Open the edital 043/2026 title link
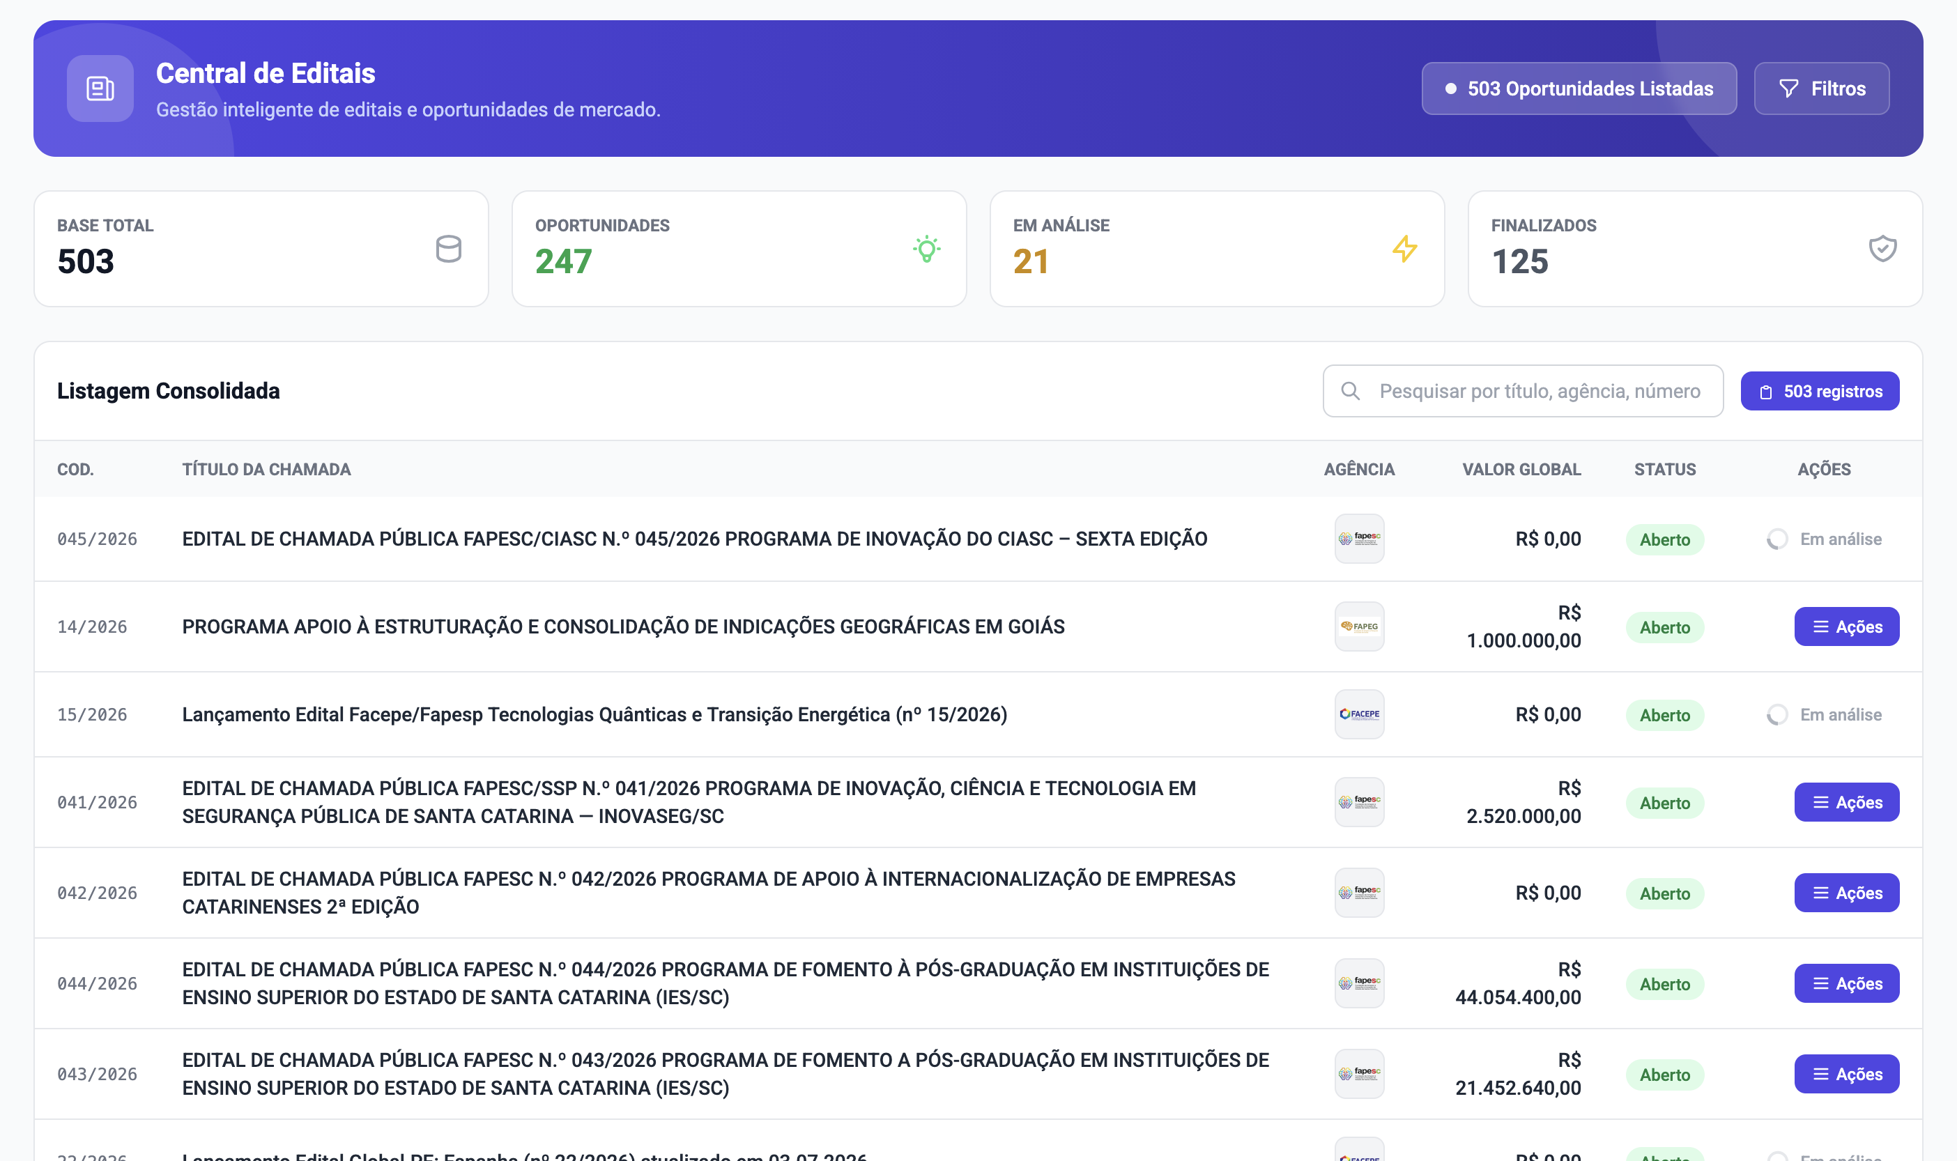 coord(725,1074)
